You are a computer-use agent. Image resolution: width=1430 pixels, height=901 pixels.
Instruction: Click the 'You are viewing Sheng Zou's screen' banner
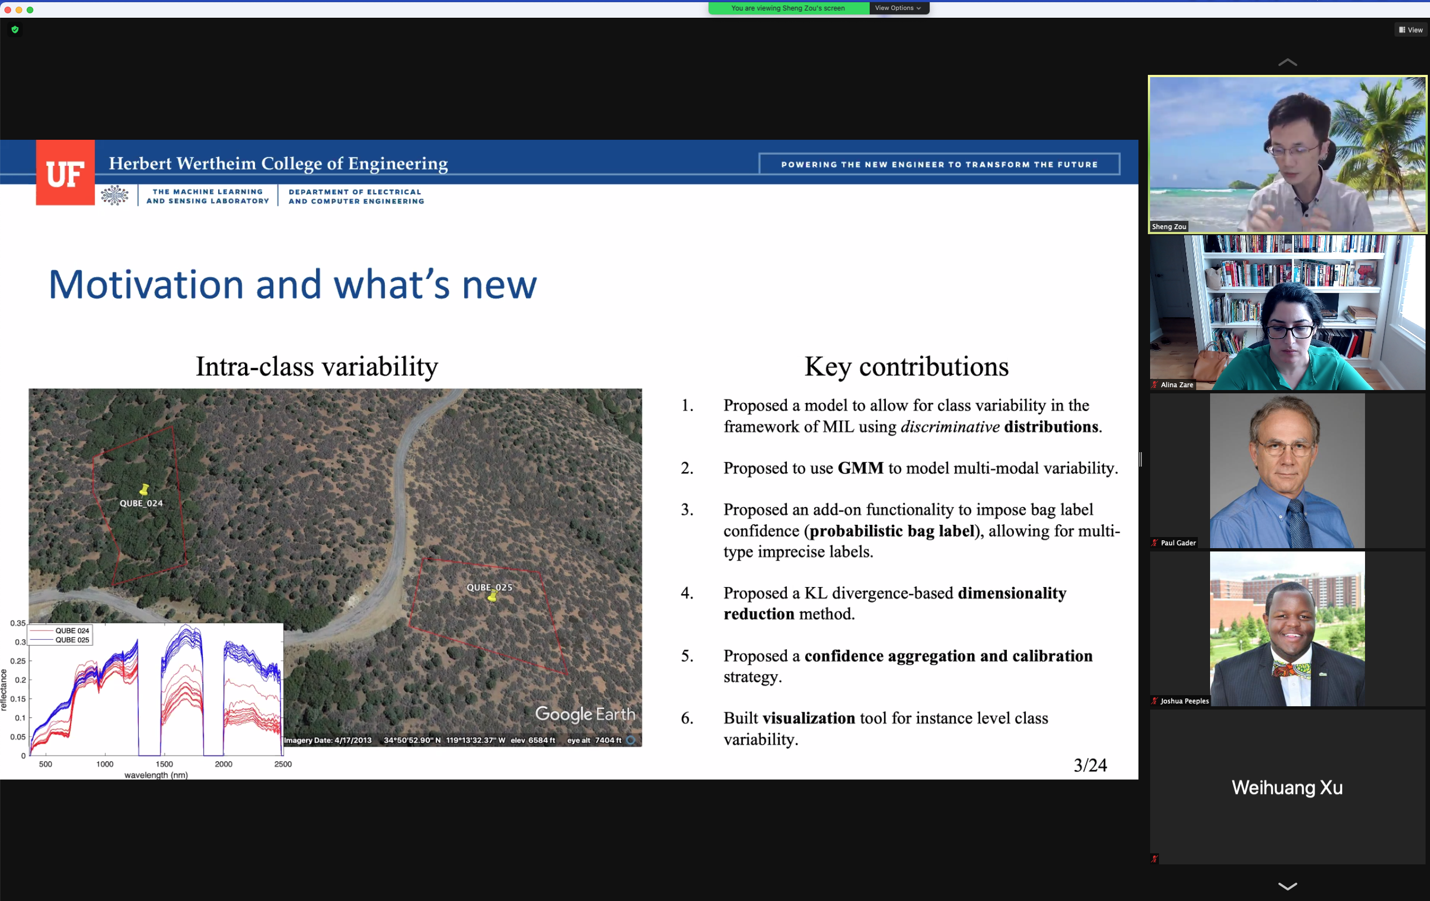788,8
